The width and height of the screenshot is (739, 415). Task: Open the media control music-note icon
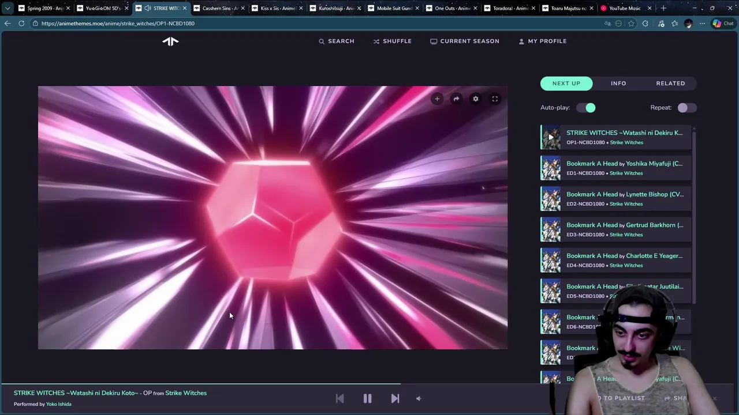pyautogui.click(x=661, y=24)
